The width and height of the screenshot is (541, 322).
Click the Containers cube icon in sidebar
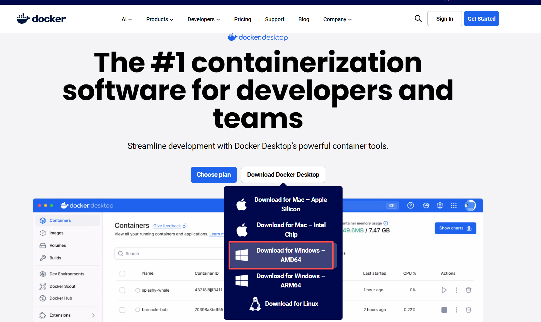(43, 221)
